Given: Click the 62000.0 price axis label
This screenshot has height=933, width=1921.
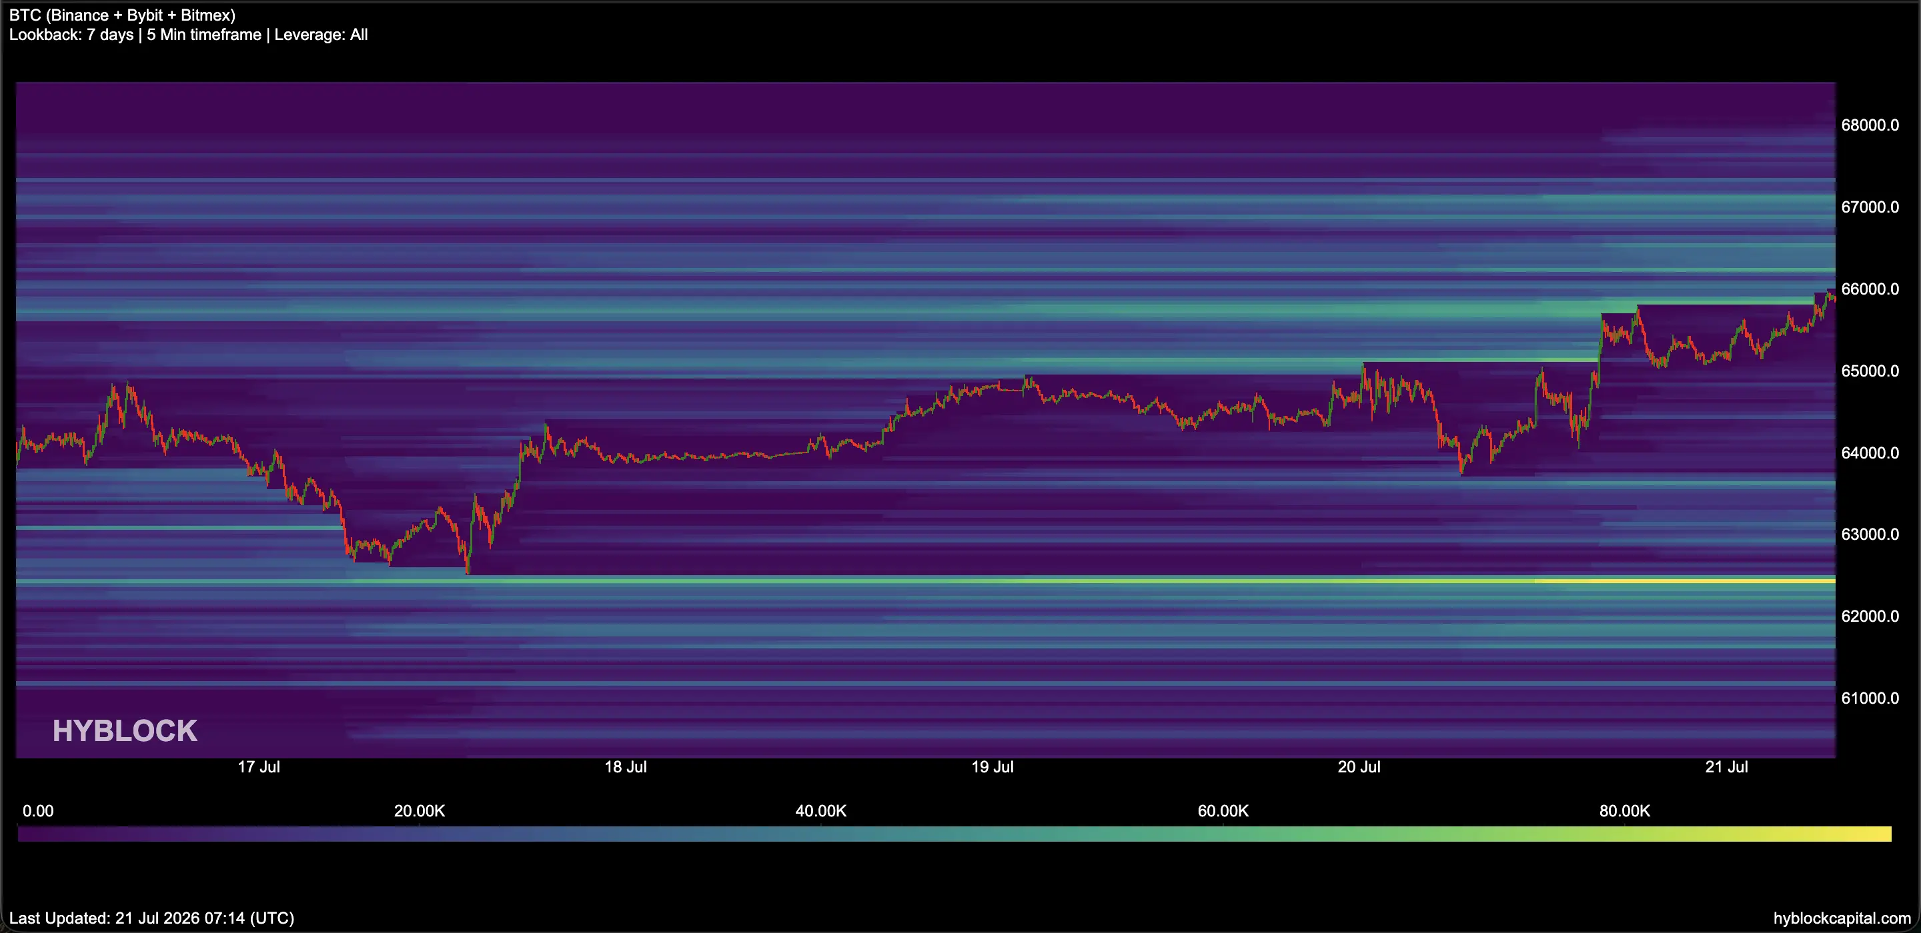Looking at the screenshot, I should 1870,616.
